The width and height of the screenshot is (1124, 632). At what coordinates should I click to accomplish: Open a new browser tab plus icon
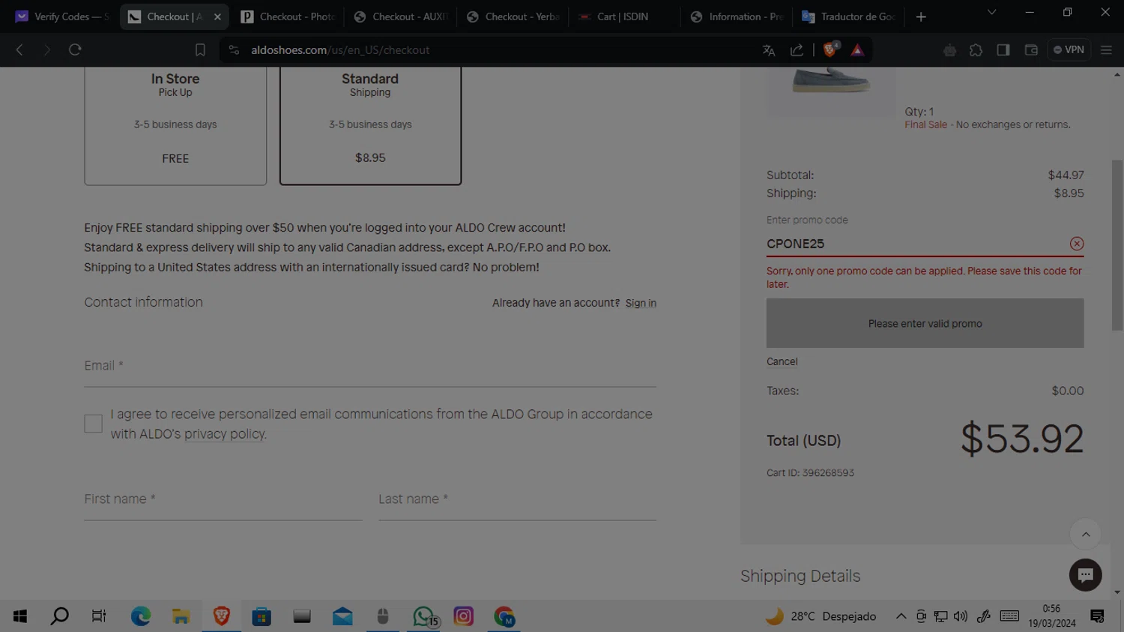pos(921,16)
